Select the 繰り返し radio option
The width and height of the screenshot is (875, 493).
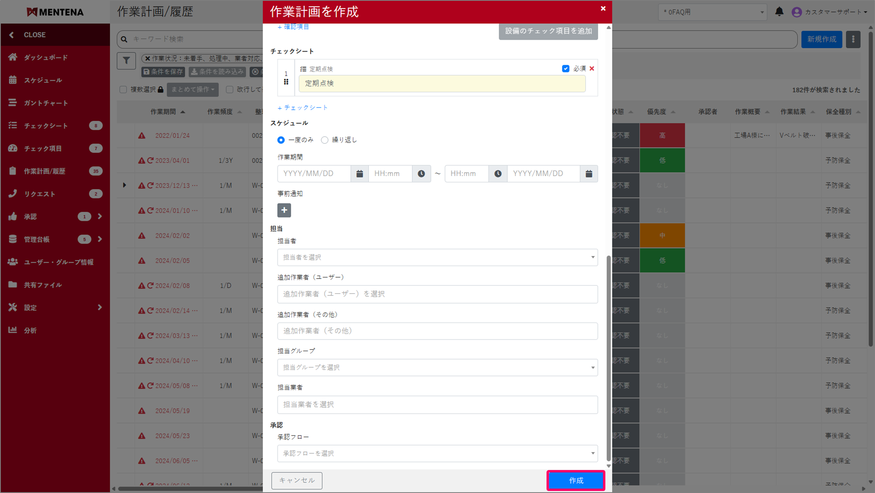pyautogui.click(x=324, y=140)
